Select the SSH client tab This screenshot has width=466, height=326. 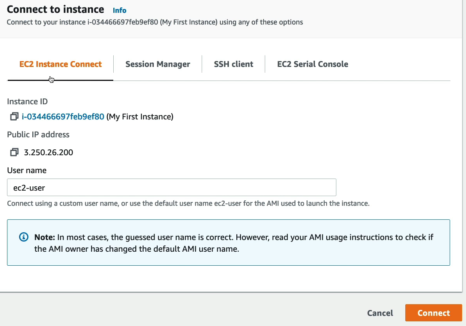click(234, 64)
